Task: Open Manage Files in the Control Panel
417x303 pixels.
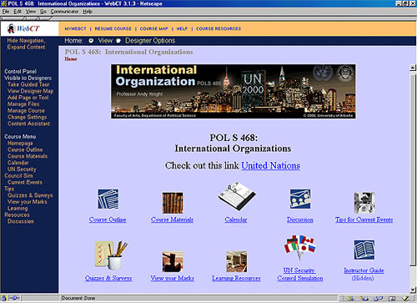Action: [23, 104]
